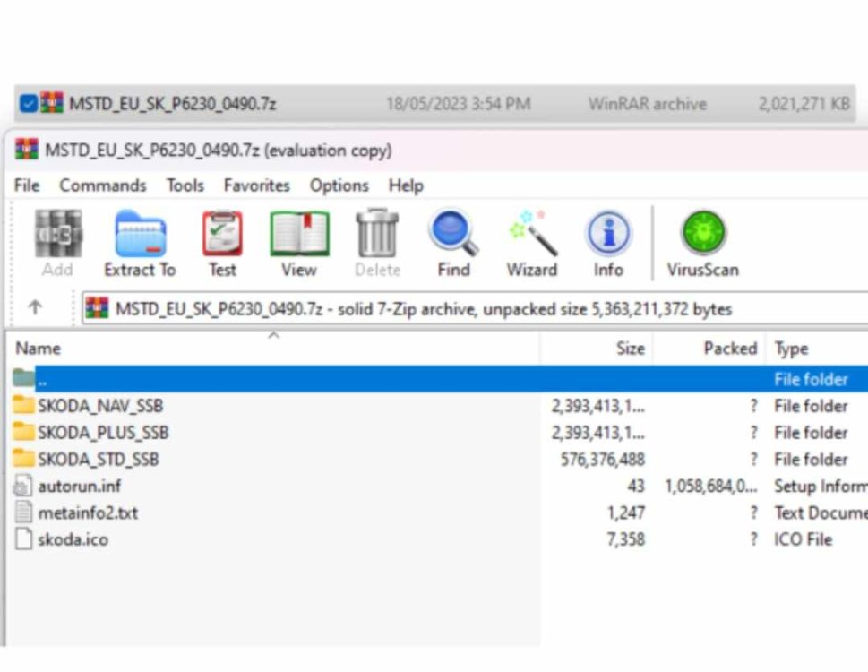Open the Commands menu
The width and height of the screenshot is (868, 672).
102,185
